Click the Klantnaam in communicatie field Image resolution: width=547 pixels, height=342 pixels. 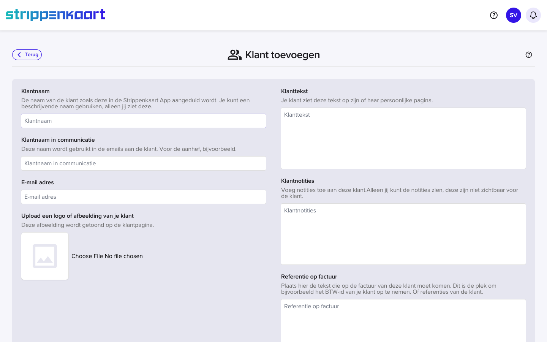pos(144,163)
